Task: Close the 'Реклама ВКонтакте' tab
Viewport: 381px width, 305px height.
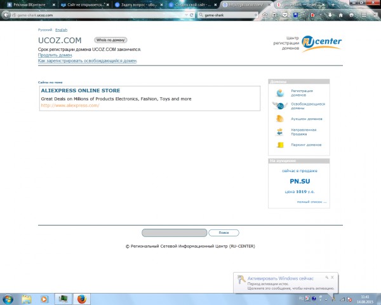Action: point(54,4)
